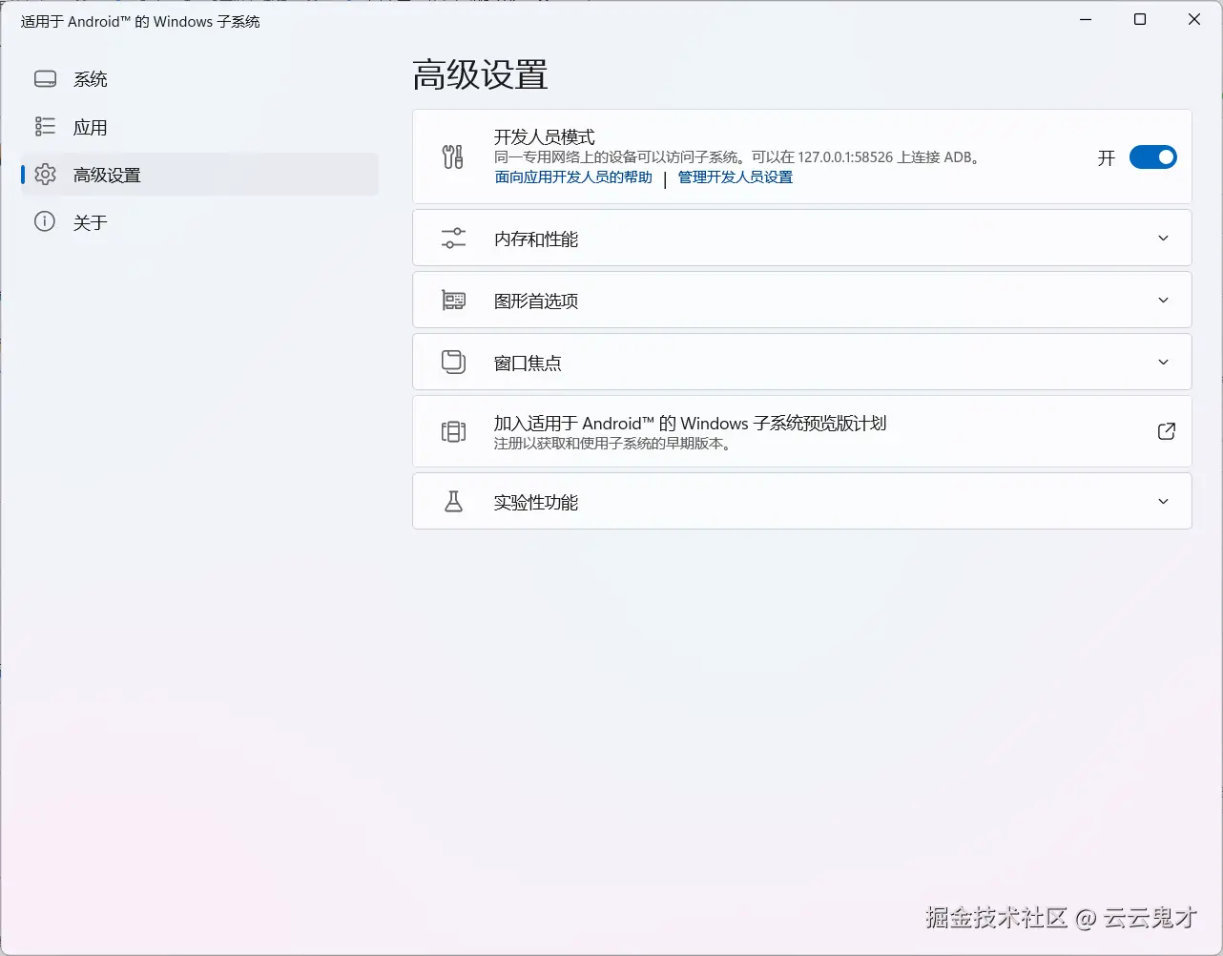Select the 高级设置 nav item
The height and width of the screenshot is (956, 1223).
coord(199,175)
